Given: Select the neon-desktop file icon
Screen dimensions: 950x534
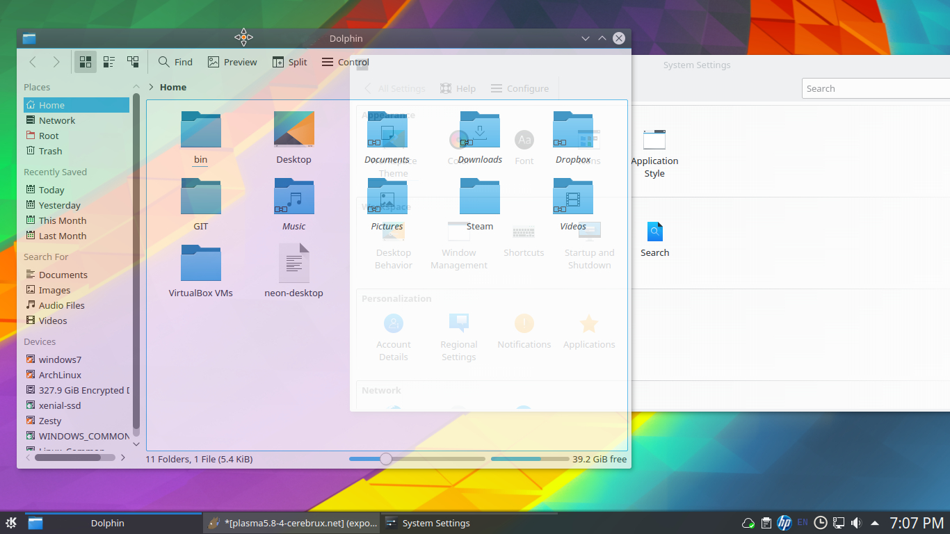Looking at the screenshot, I should [x=293, y=264].
